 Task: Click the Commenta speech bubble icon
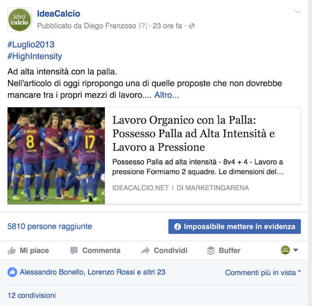(x=74, y=250)
